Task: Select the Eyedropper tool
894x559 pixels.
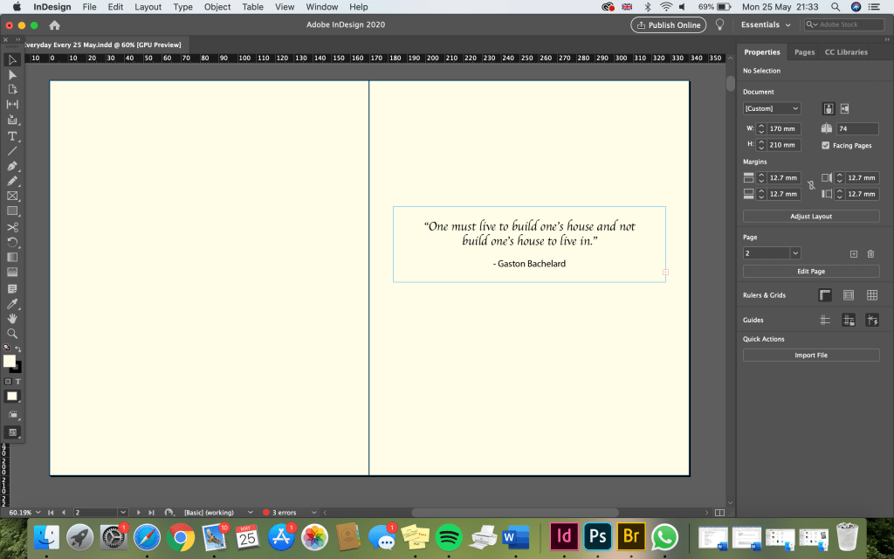Action: [12, 303]
